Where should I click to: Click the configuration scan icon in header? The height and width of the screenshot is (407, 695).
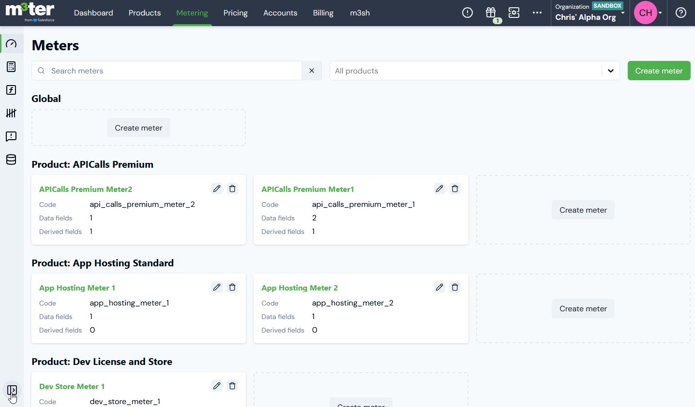(514, 13)
